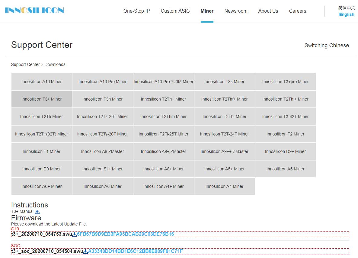Go to Custom ASIC page
This screenshot has width=358, height=258.
[x=175, y=11]
